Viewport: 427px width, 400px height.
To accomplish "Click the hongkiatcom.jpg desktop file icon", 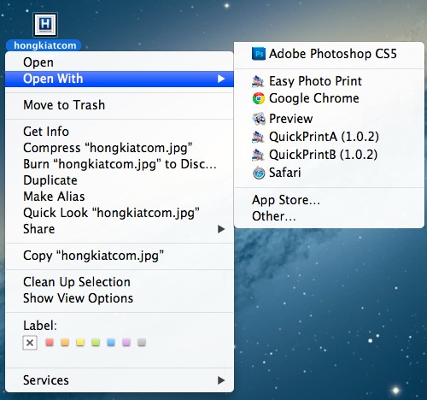I will click(45, 25).
